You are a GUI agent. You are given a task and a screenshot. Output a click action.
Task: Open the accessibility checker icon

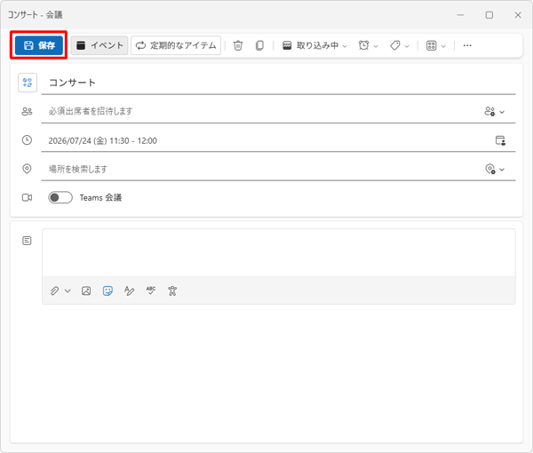point(172,291)
